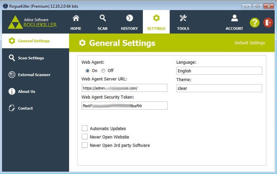Switch to Scan Settings in sidebar
The height and width of the screenshot is (174, 277).
[x=31, y=58]
